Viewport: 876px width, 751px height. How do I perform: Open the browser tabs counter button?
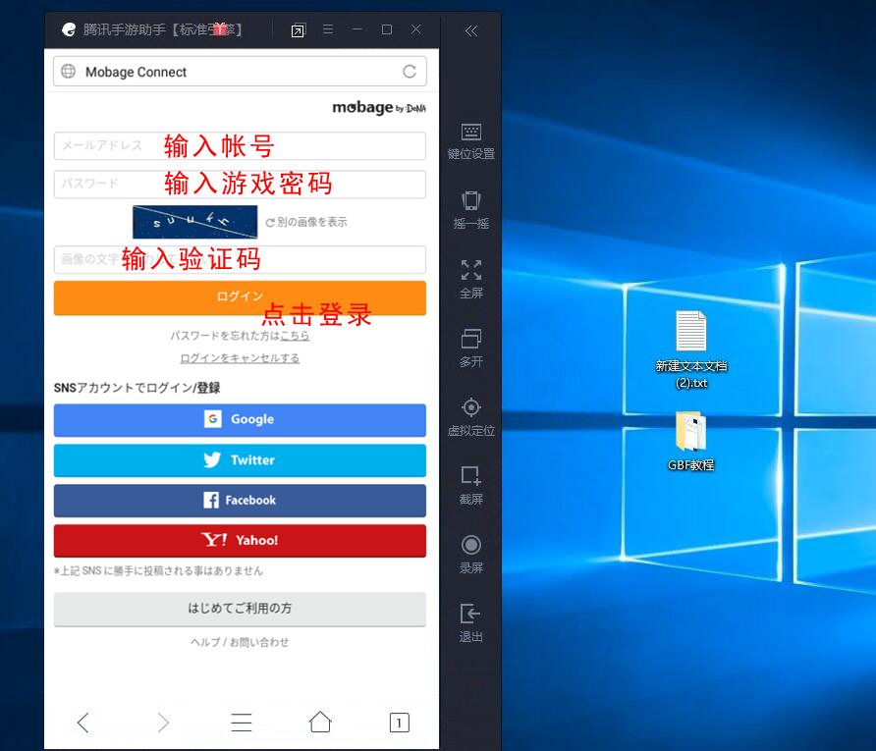[x=399, y=723]
